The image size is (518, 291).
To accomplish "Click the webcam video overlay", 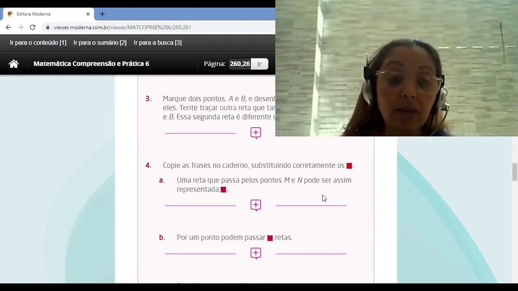I will pyautogui.click(x=397, y=68).
